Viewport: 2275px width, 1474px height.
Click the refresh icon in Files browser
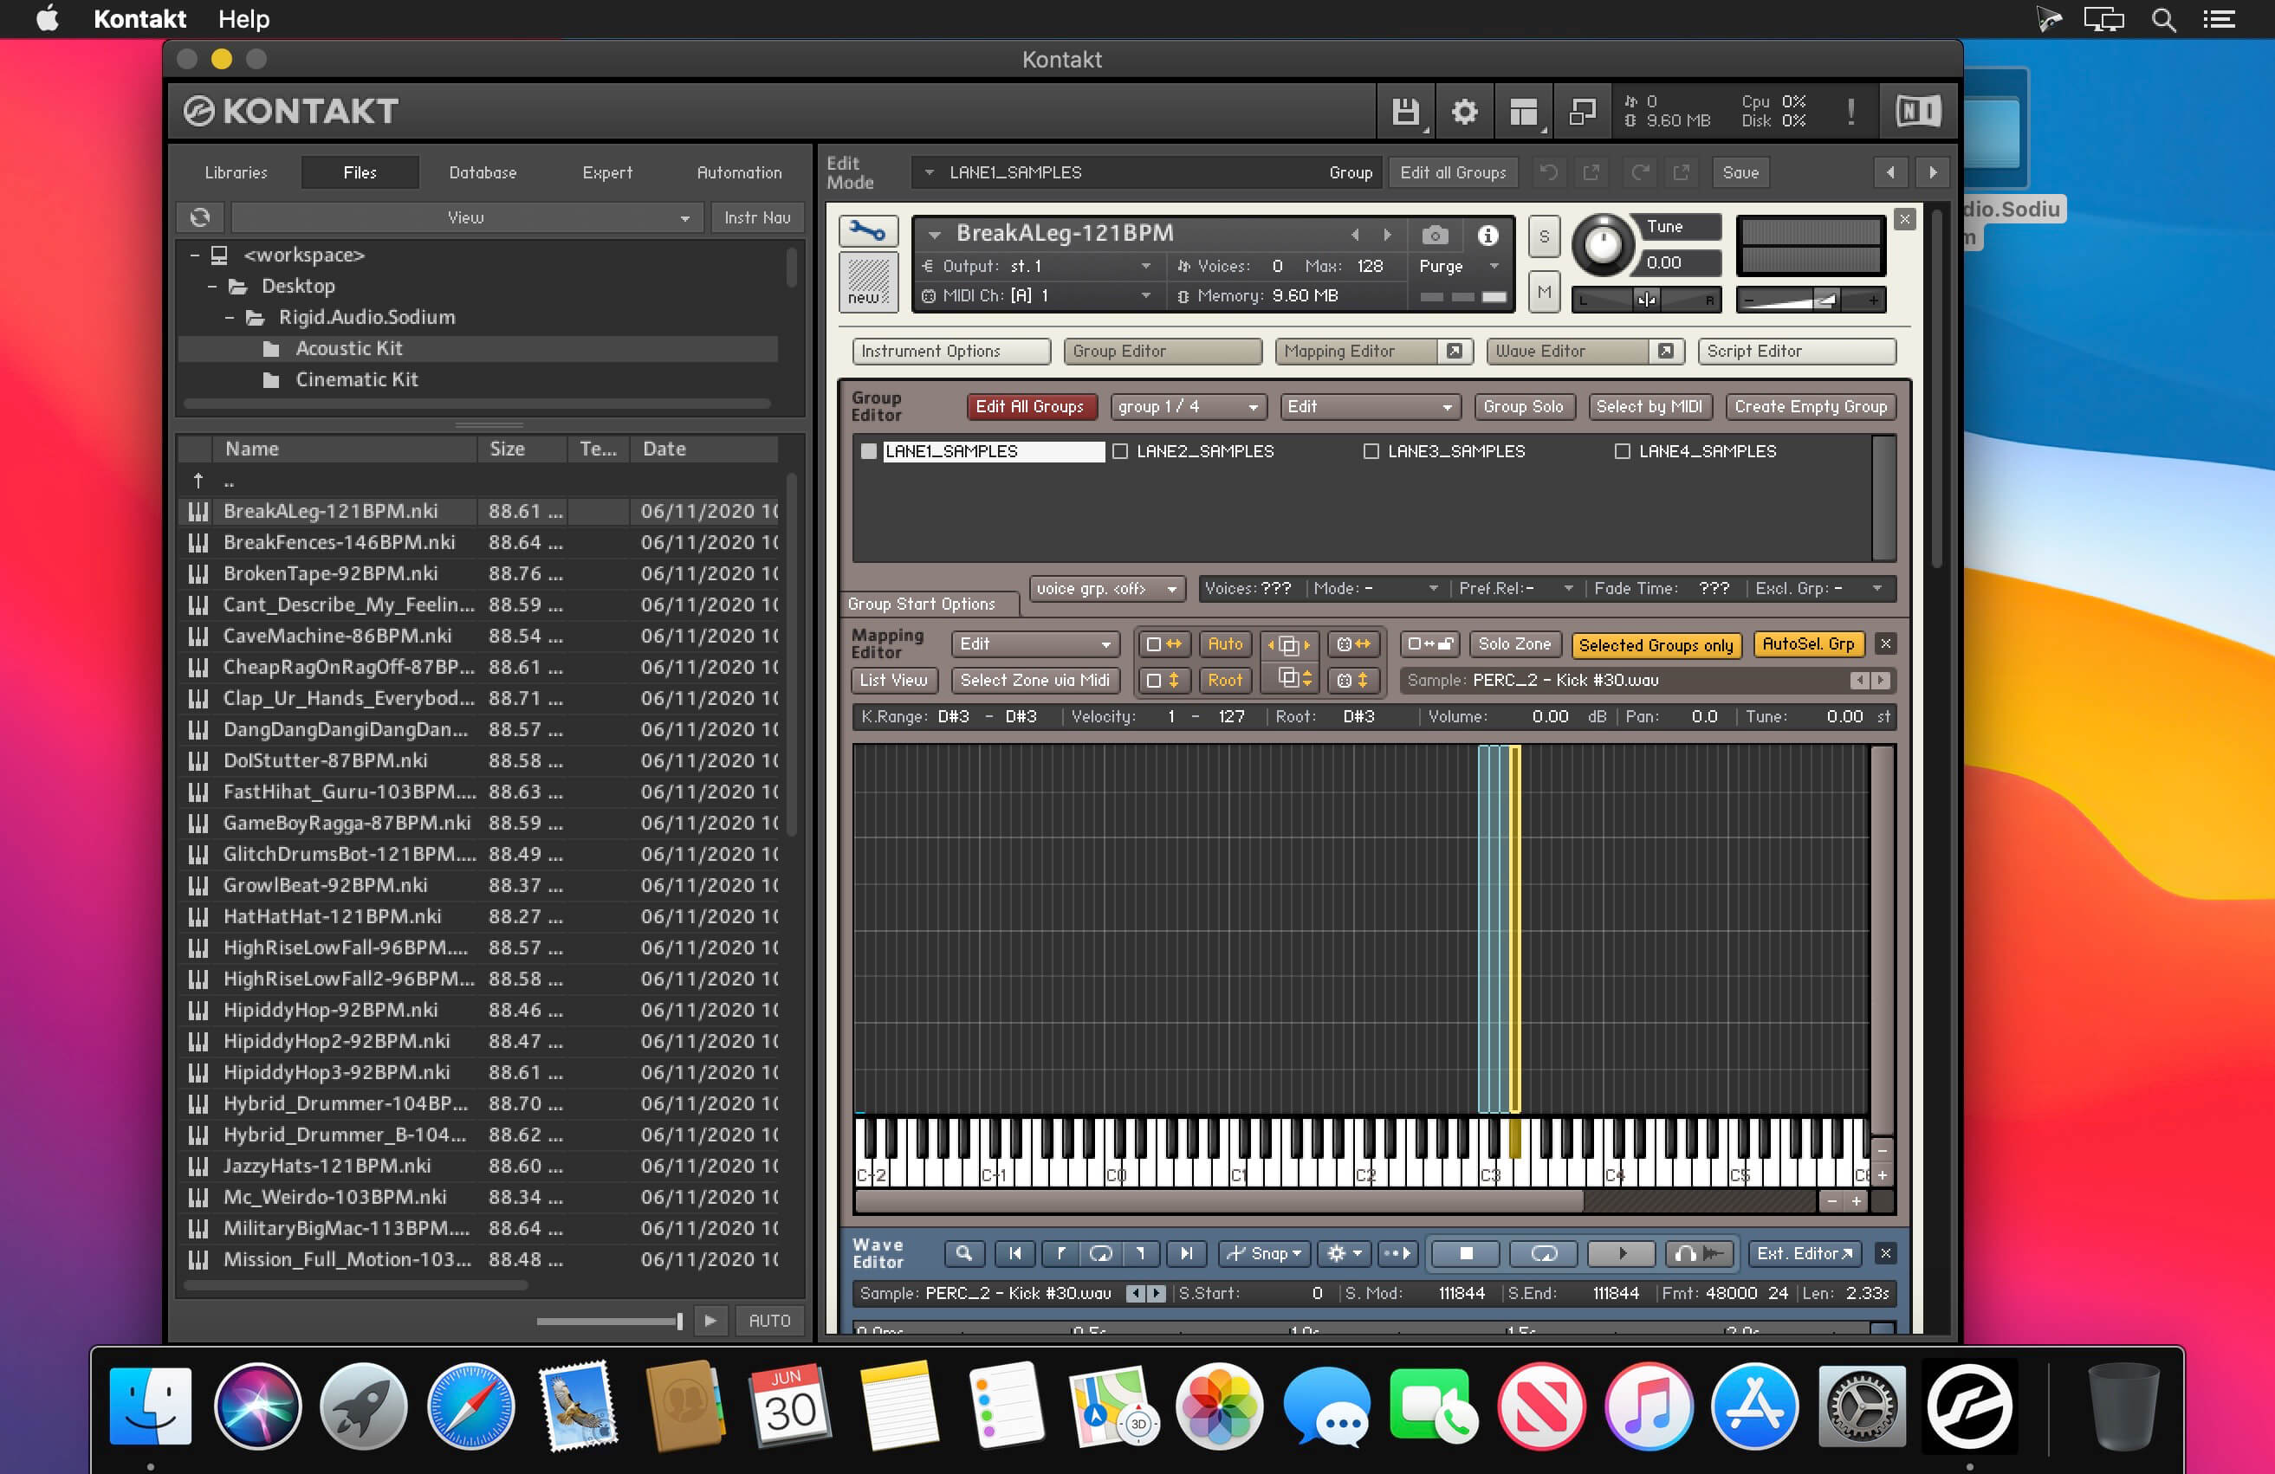(x=200, y=217)
